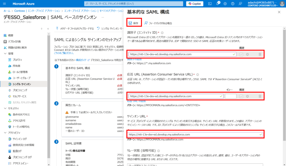Close the 基本的な SAML 構成 panel
Viewport: 286px width, 166px height.
pos(279,12)
